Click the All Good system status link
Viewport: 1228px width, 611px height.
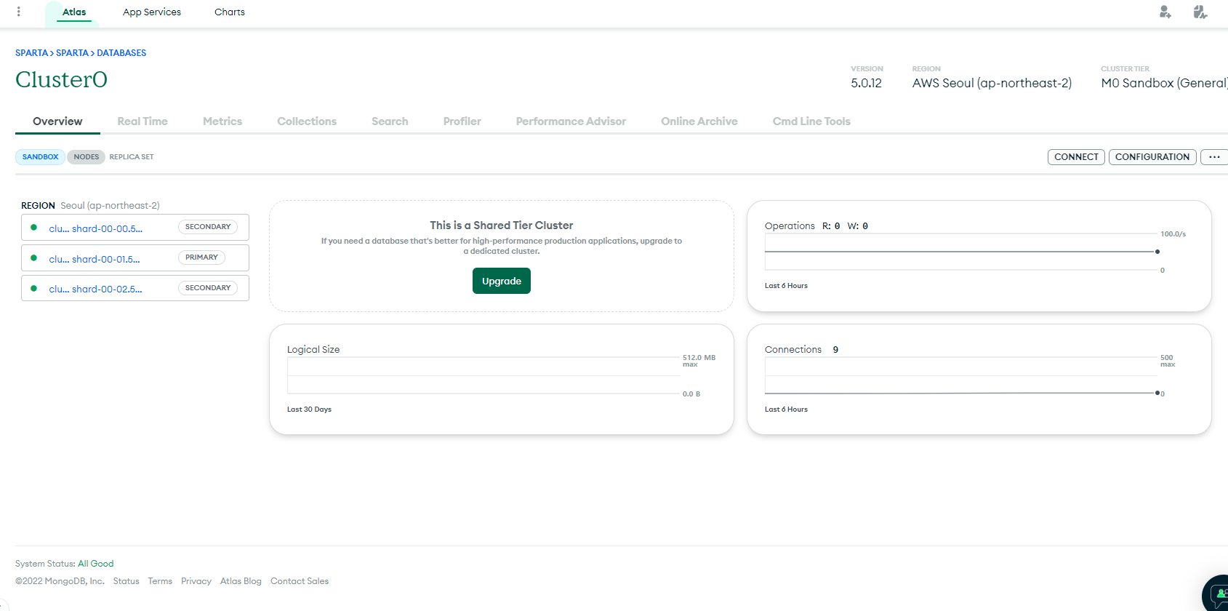click(x=95, y=564)
